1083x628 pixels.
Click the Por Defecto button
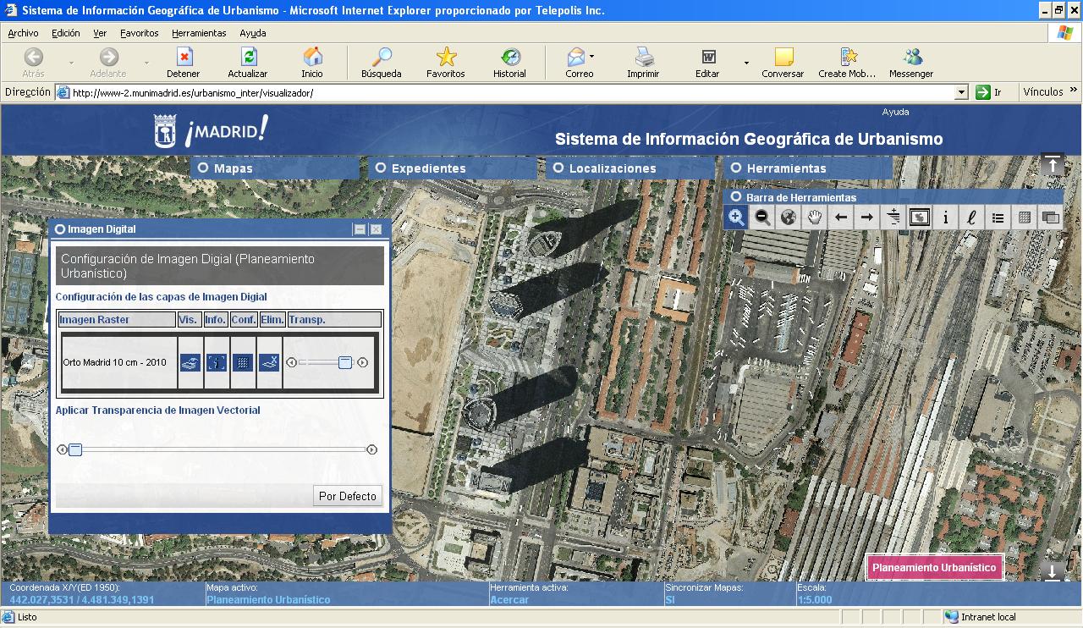click(x=347, y=496)
